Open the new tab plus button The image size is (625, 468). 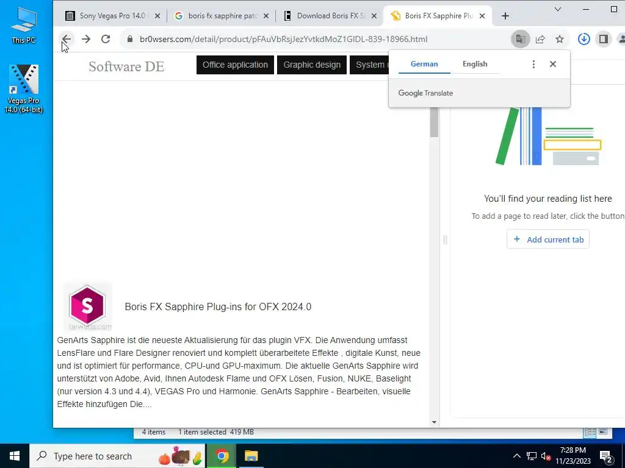click(505, 16)
